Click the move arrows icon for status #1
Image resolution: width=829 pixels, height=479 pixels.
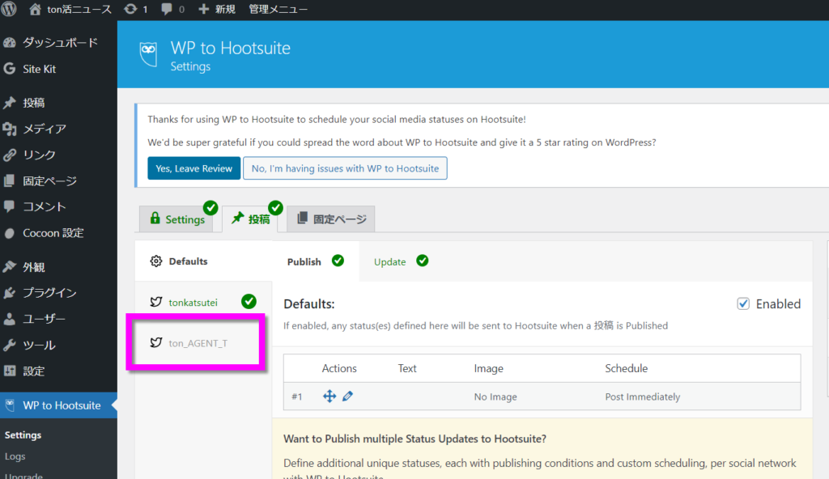[x=329, y=396]
